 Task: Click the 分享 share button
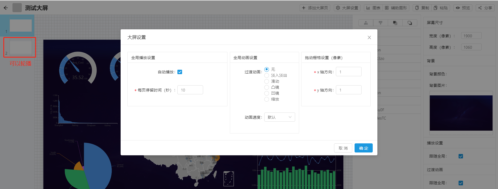[x=485, y=8]
